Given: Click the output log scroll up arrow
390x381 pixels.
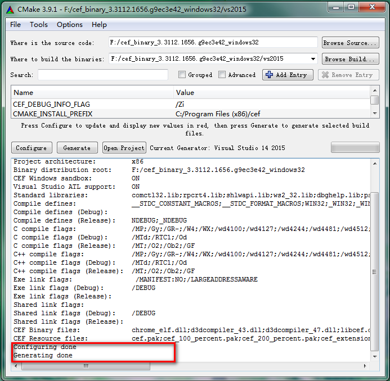Looking at the screenshot, I should point(375,164).
